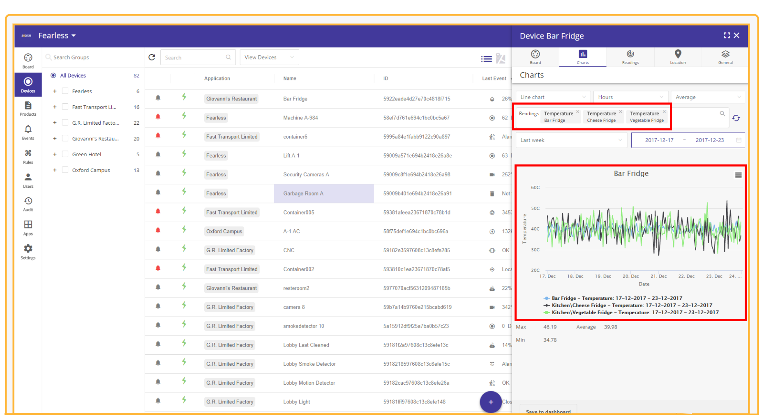Viewport: 764px width, 415px height.
Task: Select the All Devices radio button
Action: click(x=53, y=75)
